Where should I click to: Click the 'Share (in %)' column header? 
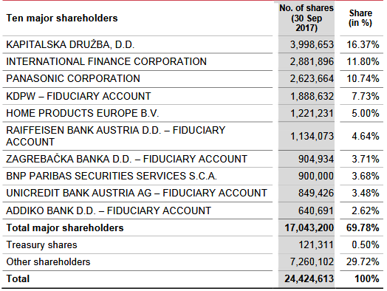[x=360, y=18]
